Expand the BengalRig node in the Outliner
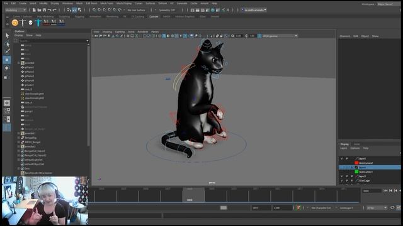The width and height of the screenshot is (403, 226). coord(19,138)
